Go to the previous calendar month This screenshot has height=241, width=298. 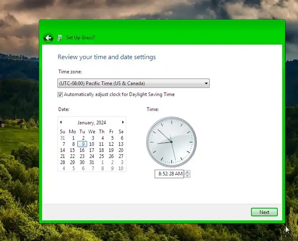pos(61,122)
